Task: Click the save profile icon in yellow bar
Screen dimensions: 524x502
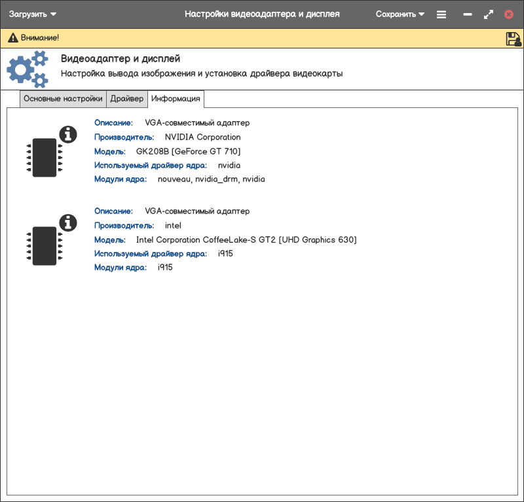Action: 513,39
